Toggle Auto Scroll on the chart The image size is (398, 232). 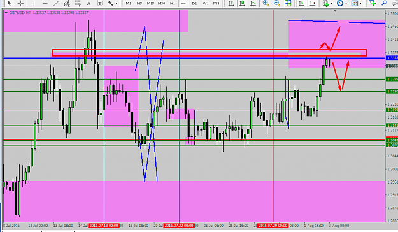[x=302, y=3]
